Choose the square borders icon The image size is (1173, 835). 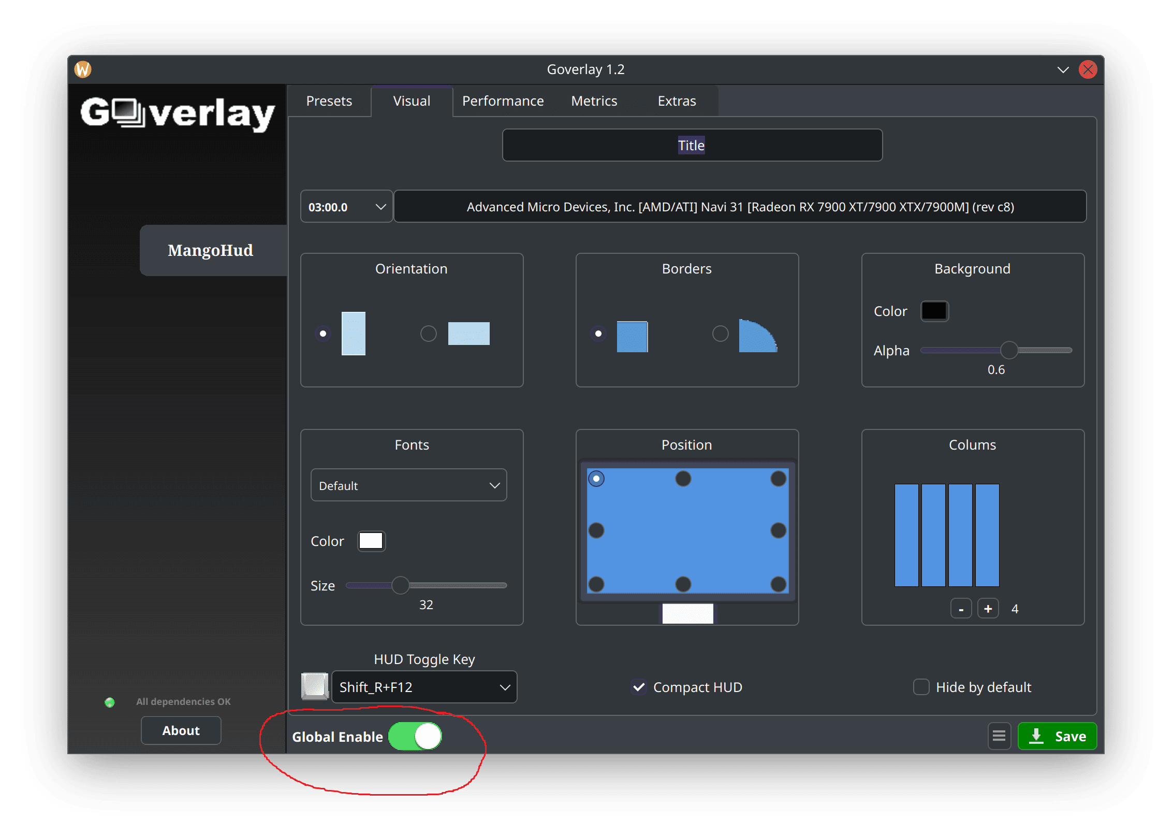click(632, 337)
